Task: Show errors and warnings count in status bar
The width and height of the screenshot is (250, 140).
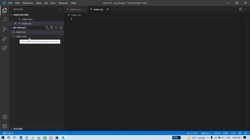Action: click(8, 133)
